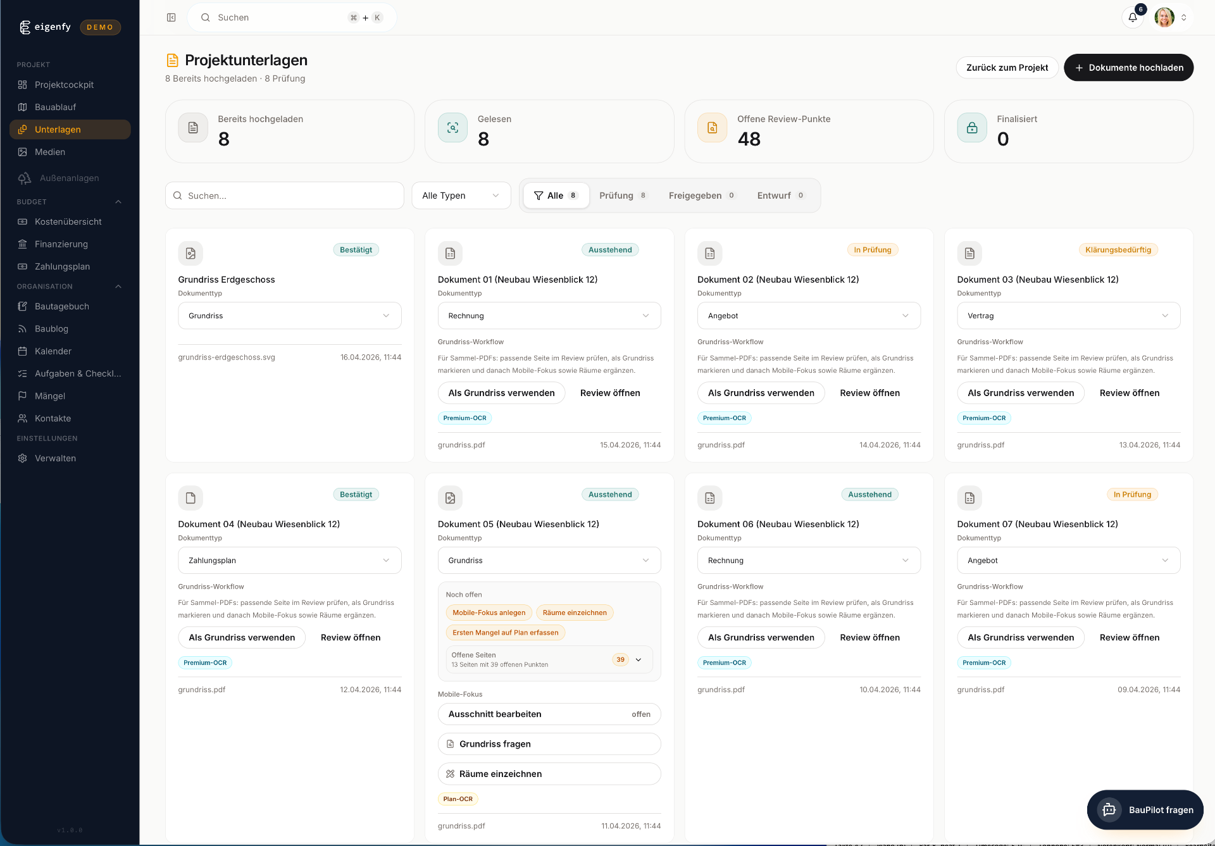This screenshot has height=846, width=1215.
Task: Expand Offene Seiten list with 39 points
Action: [x=639, y=659]
